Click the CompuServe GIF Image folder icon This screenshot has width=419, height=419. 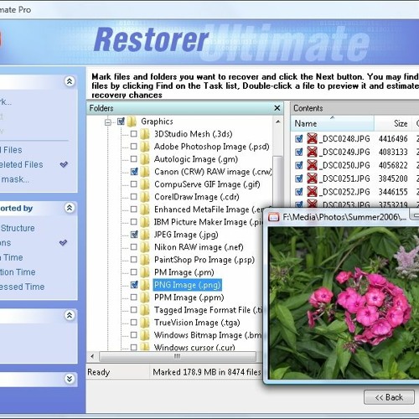(145, 184)
